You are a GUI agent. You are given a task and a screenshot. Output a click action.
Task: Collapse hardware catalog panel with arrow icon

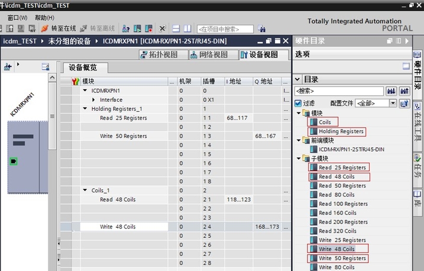407,41
